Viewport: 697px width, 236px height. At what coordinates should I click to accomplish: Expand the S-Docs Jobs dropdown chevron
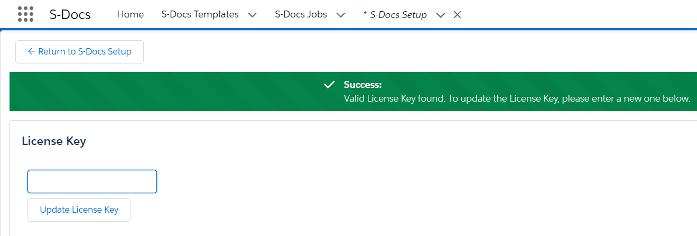(341, 15)
